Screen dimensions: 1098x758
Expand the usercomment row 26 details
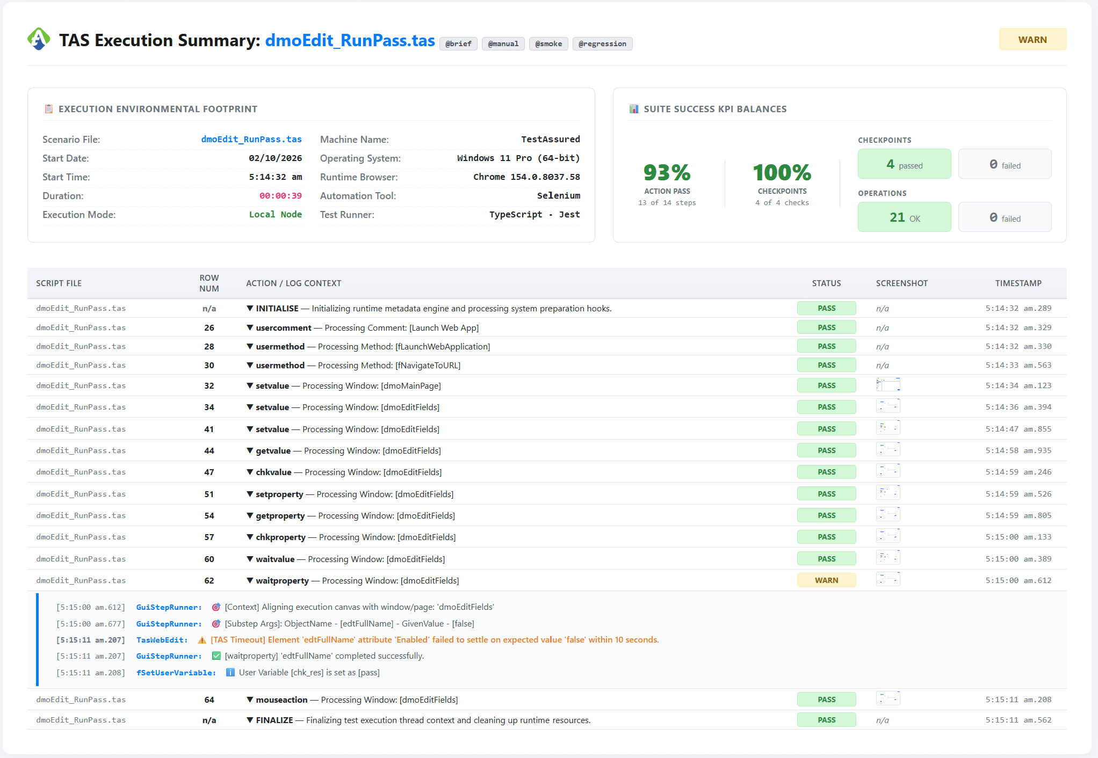pyautogui.click(x=250, y=327)
